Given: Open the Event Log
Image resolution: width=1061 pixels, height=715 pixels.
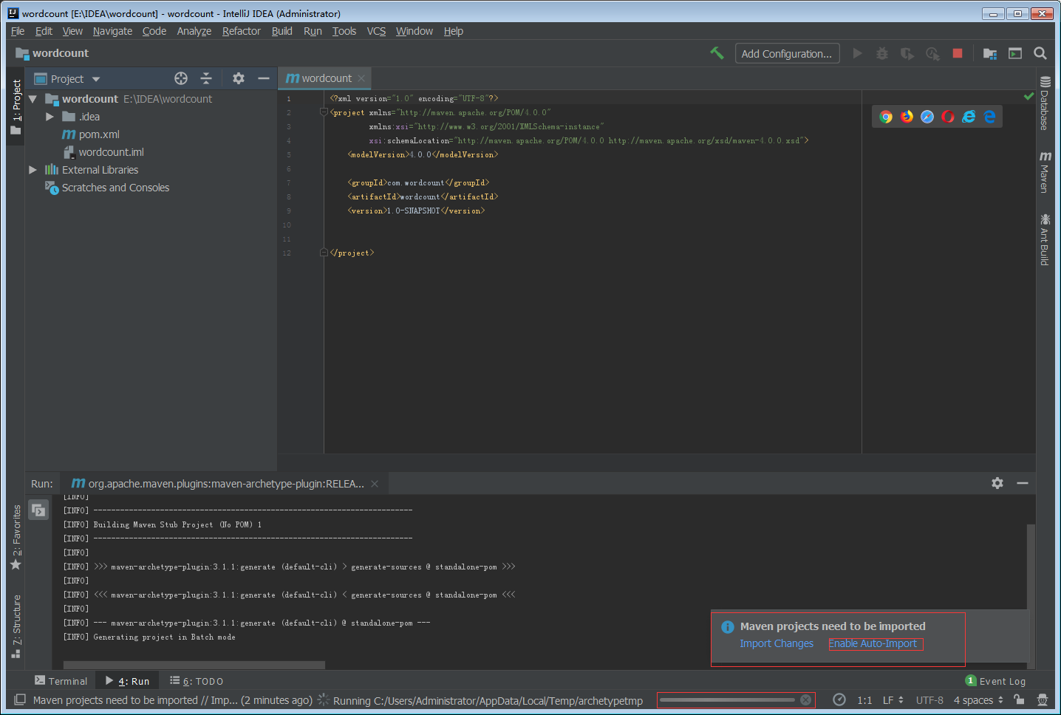Looking at the screenshot, I should 995,681.
